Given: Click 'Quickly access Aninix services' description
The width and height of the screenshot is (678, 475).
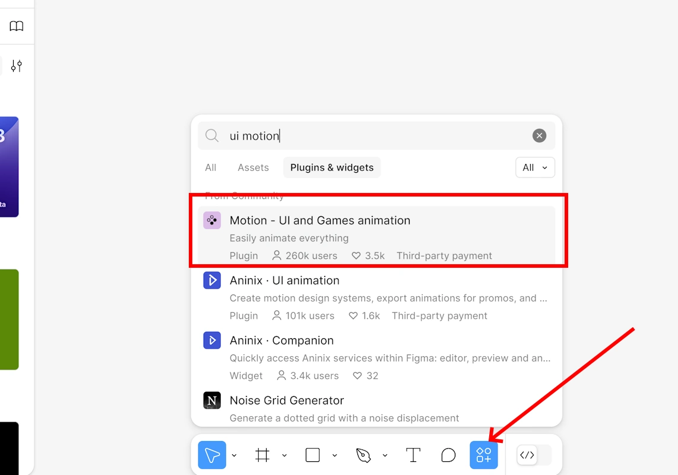Looking at the screenshot, I should click(390, 358).
